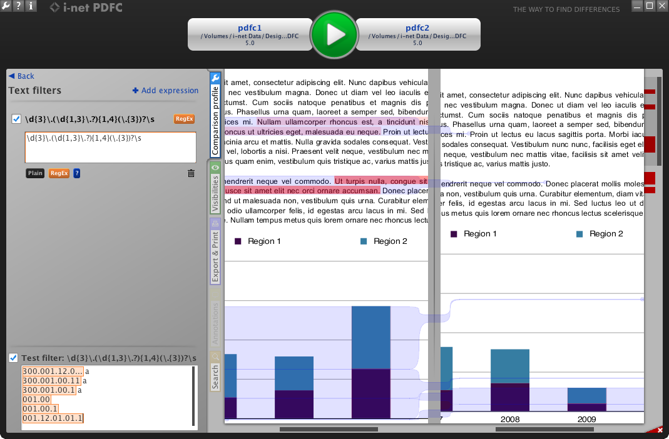669x439 pixels.
Task: Click right document horizontal scrollbar
Action: (544, 429)
